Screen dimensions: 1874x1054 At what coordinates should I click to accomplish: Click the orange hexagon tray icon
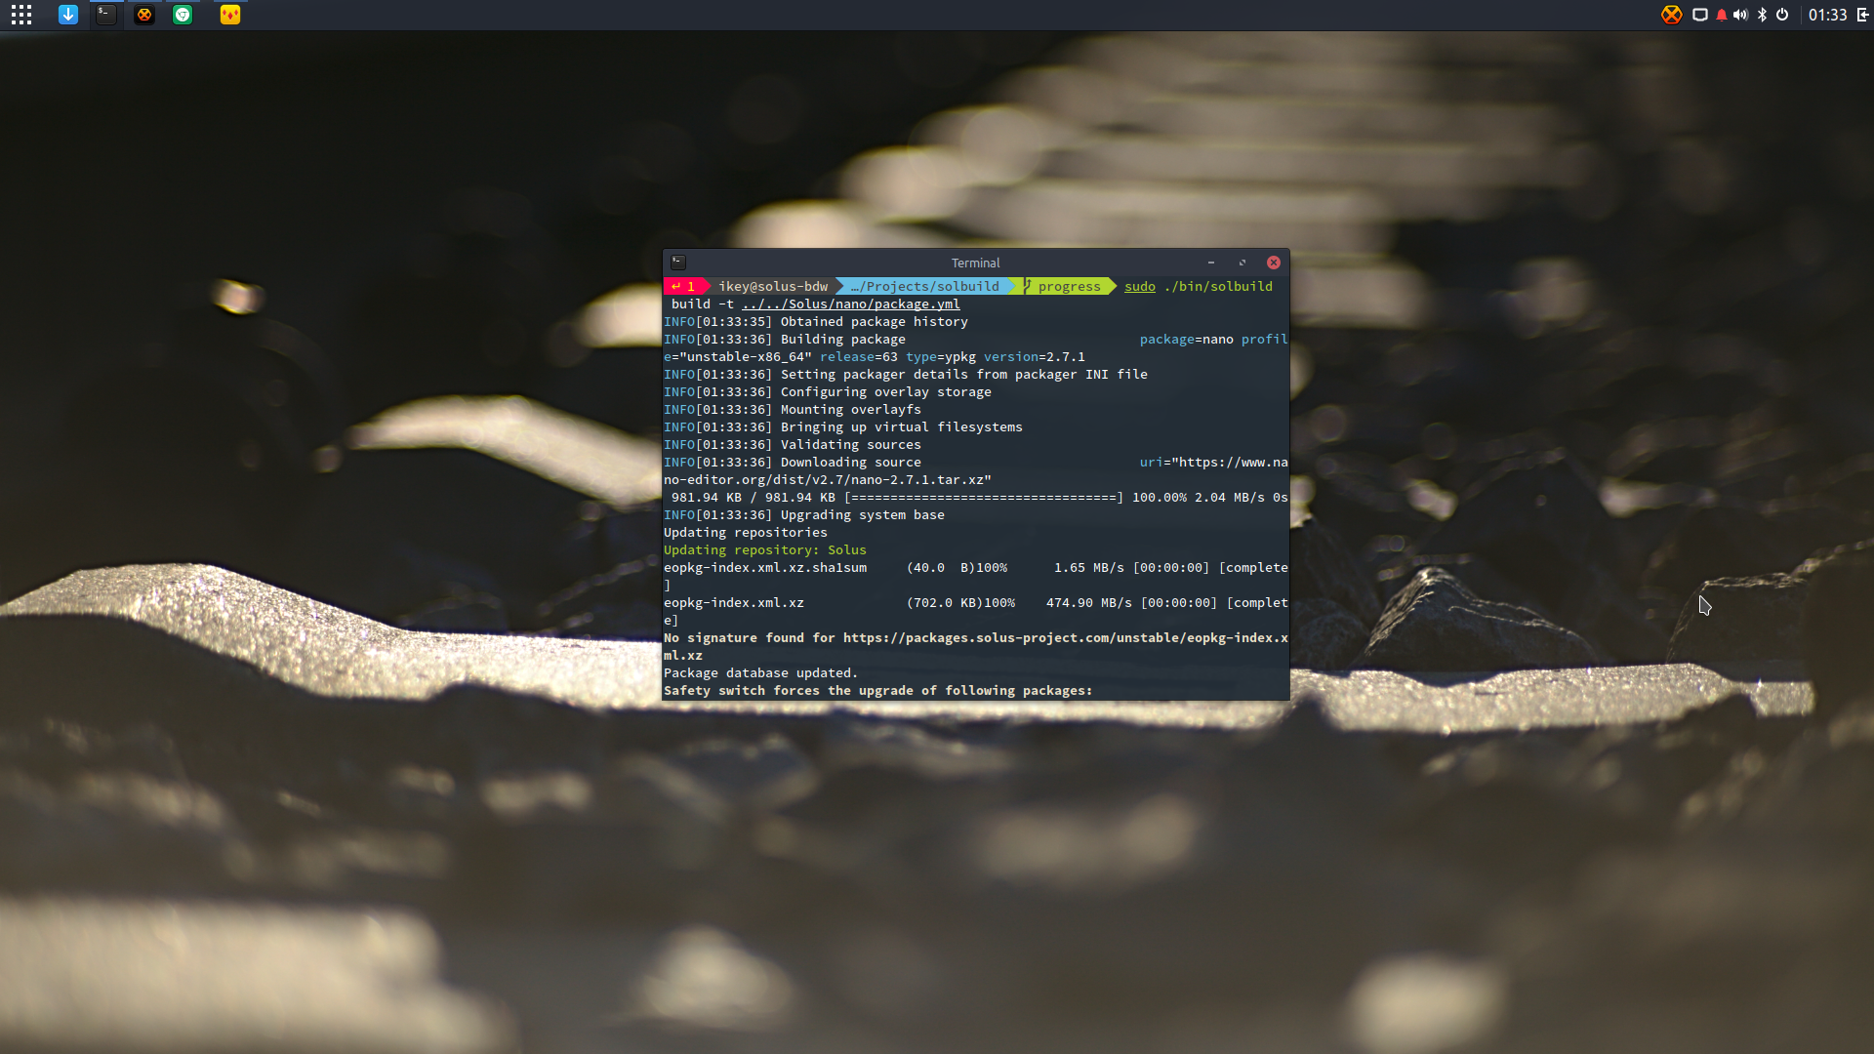pos(1672,15)
